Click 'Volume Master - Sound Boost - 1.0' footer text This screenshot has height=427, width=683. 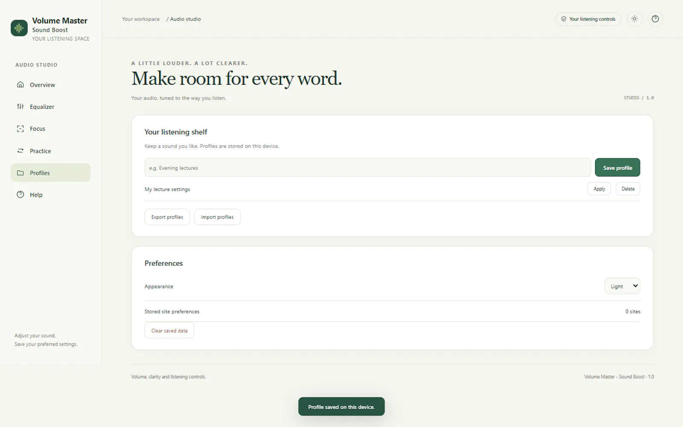619,377
